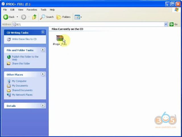Screen dimensions: 182x137
Task: Select the iProg+_FULL archive file
Action: [60, 40]
